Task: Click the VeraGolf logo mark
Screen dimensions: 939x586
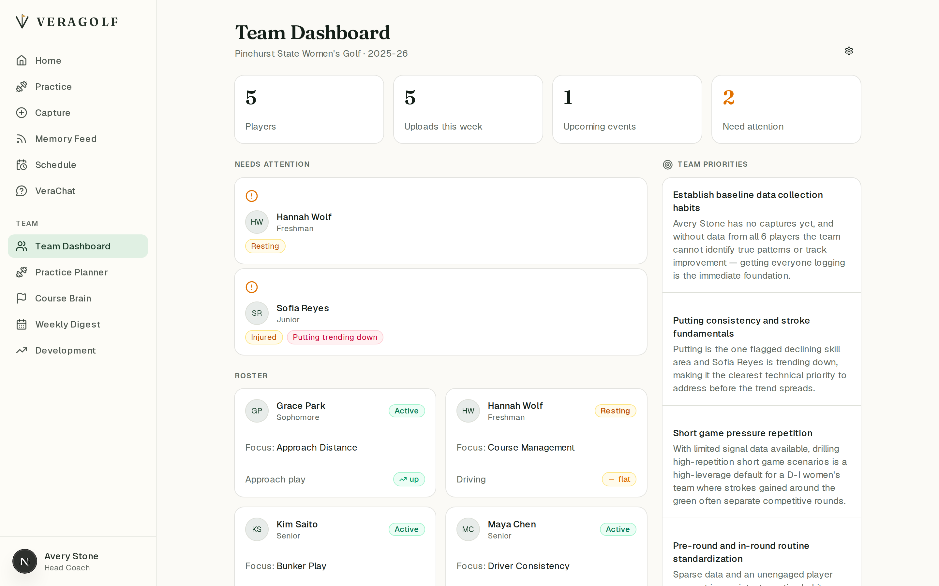Action: pyautogui.click(x=22, y=21)
